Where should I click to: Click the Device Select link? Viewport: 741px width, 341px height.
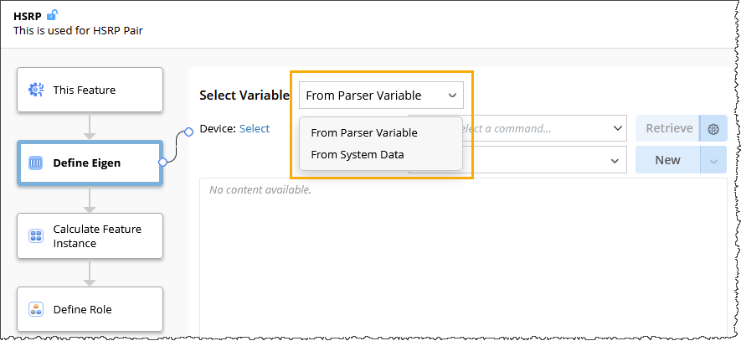click(x=255, y=129)
